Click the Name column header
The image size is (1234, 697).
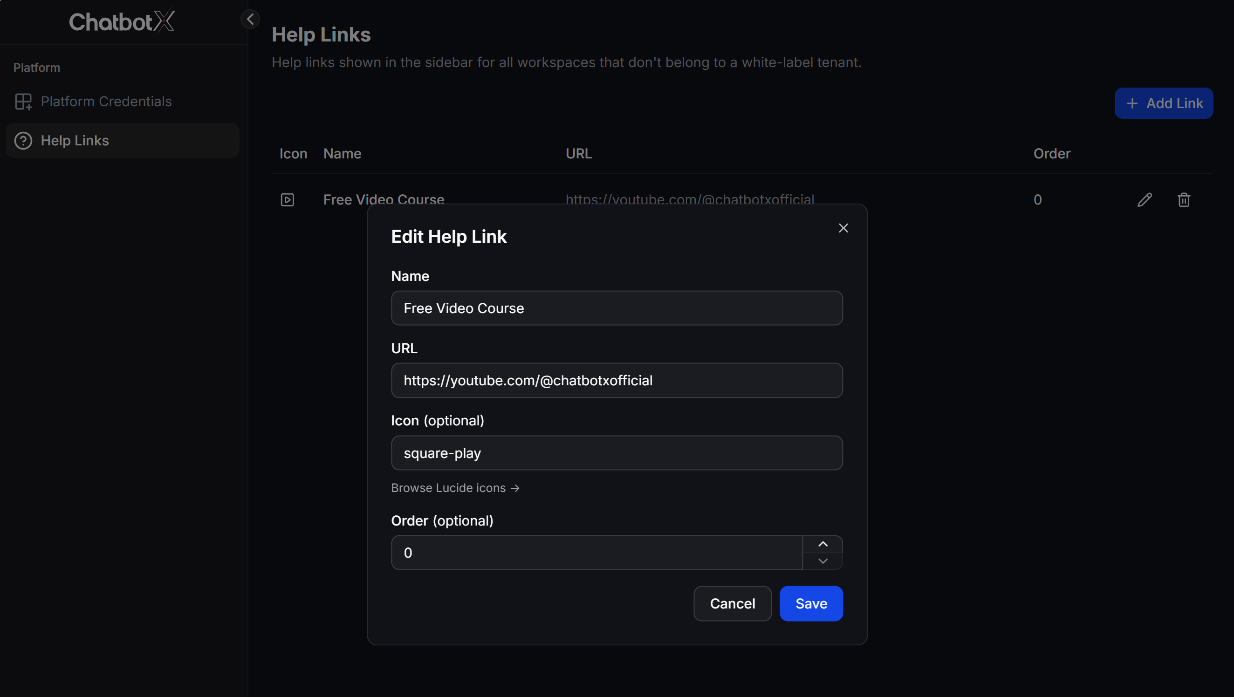[x=342, y=153]
